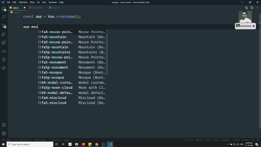Select the fa5p-mountain suggestion

pyautogui.click(x=72, y=47)
